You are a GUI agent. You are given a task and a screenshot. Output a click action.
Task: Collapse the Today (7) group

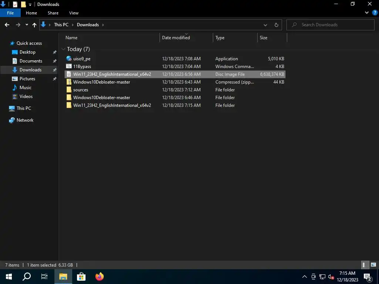pos(64,49)
